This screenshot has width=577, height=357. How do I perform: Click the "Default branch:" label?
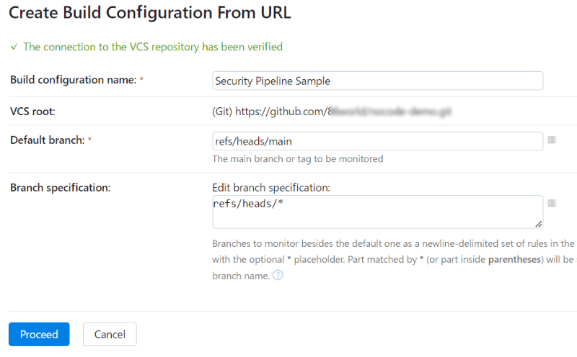[x=48, y=140]
